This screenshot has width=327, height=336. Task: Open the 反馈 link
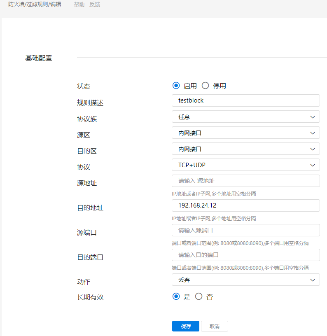coord(95,5)
